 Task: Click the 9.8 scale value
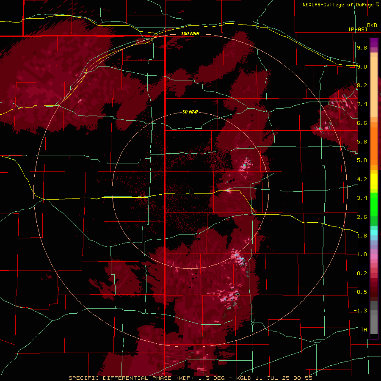pos(362,47)
